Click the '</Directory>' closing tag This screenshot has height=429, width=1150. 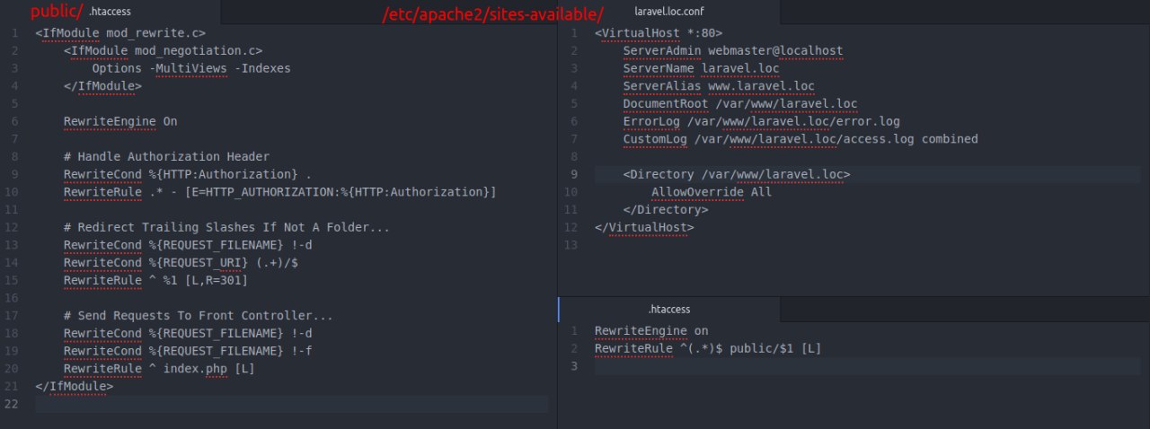(x=666, y=210)
